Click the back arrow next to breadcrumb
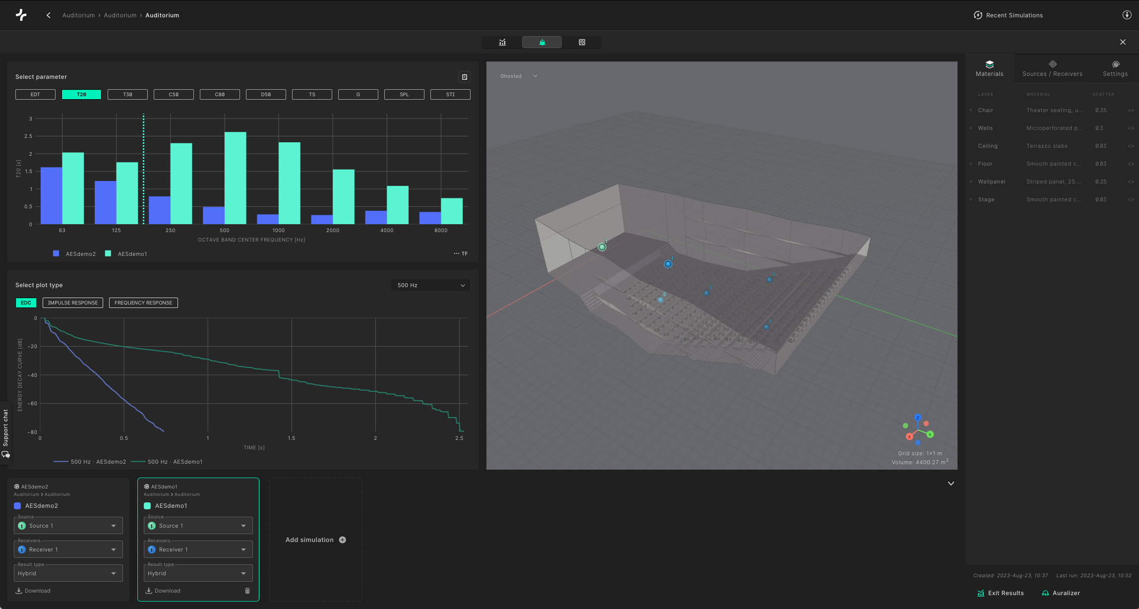 point(49,15)
